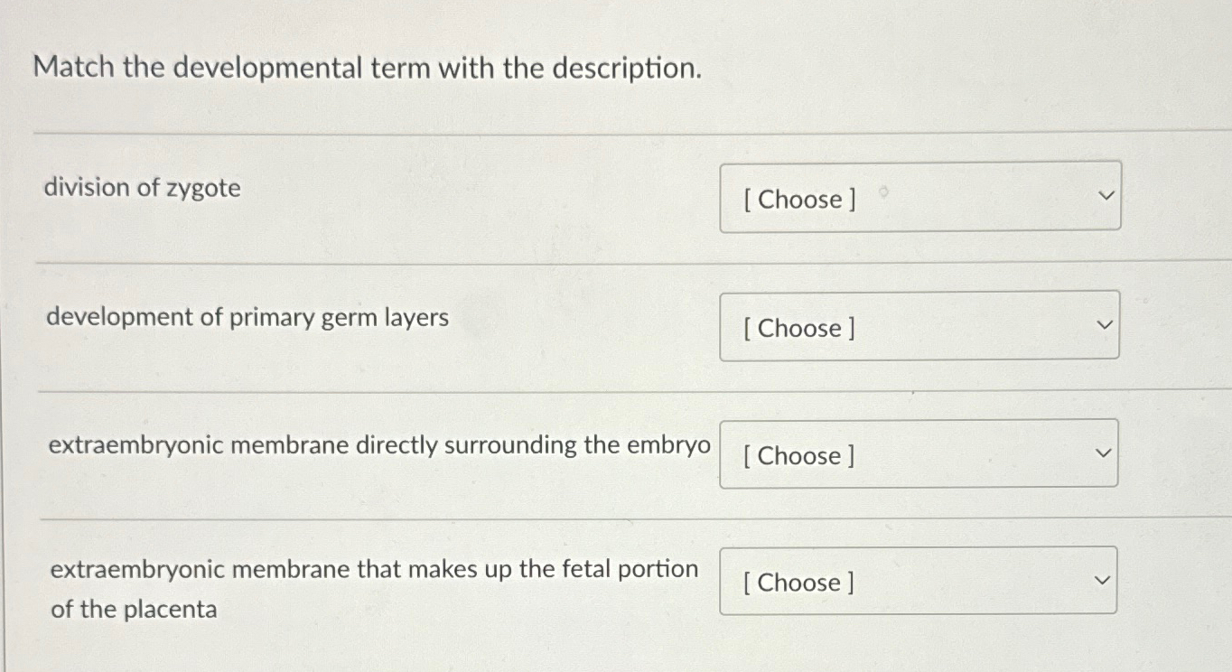1232x672 pixels.
Task: Click the description mentioning membrane surrounding the embryo
Action: click(378, 444)
